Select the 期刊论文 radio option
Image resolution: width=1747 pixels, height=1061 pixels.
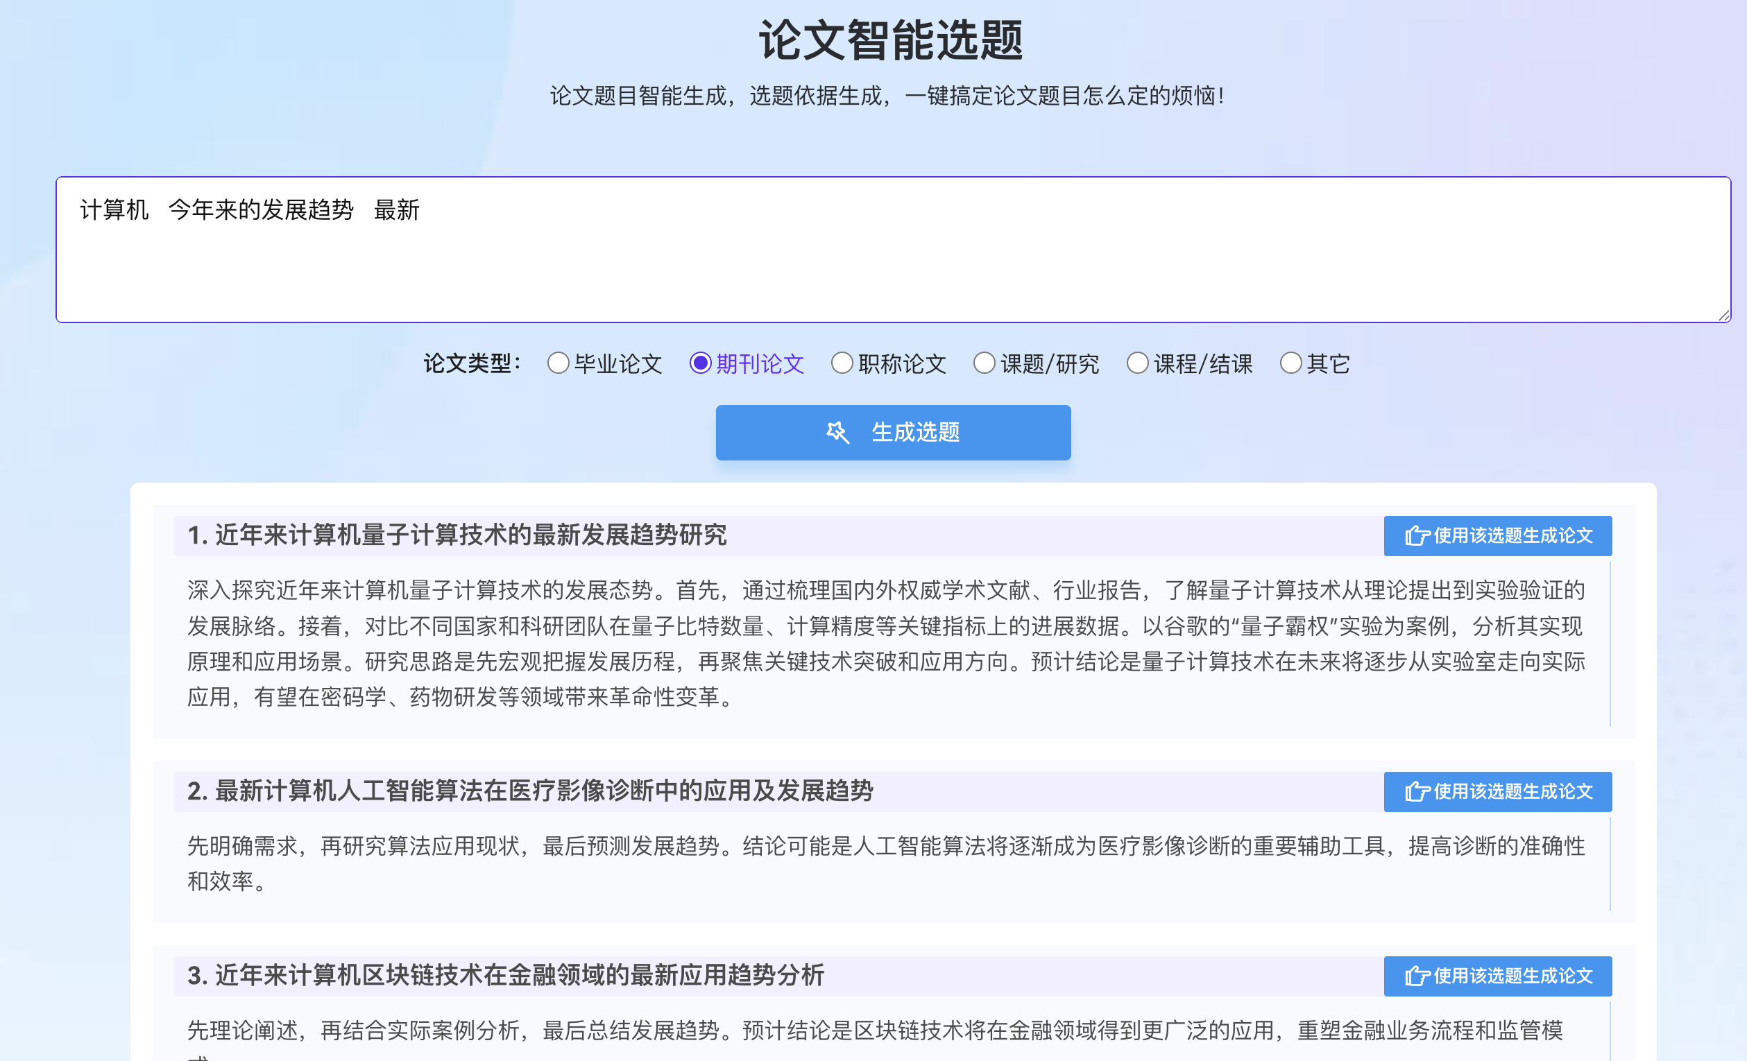pyautogui.click(x=700, y=363)
